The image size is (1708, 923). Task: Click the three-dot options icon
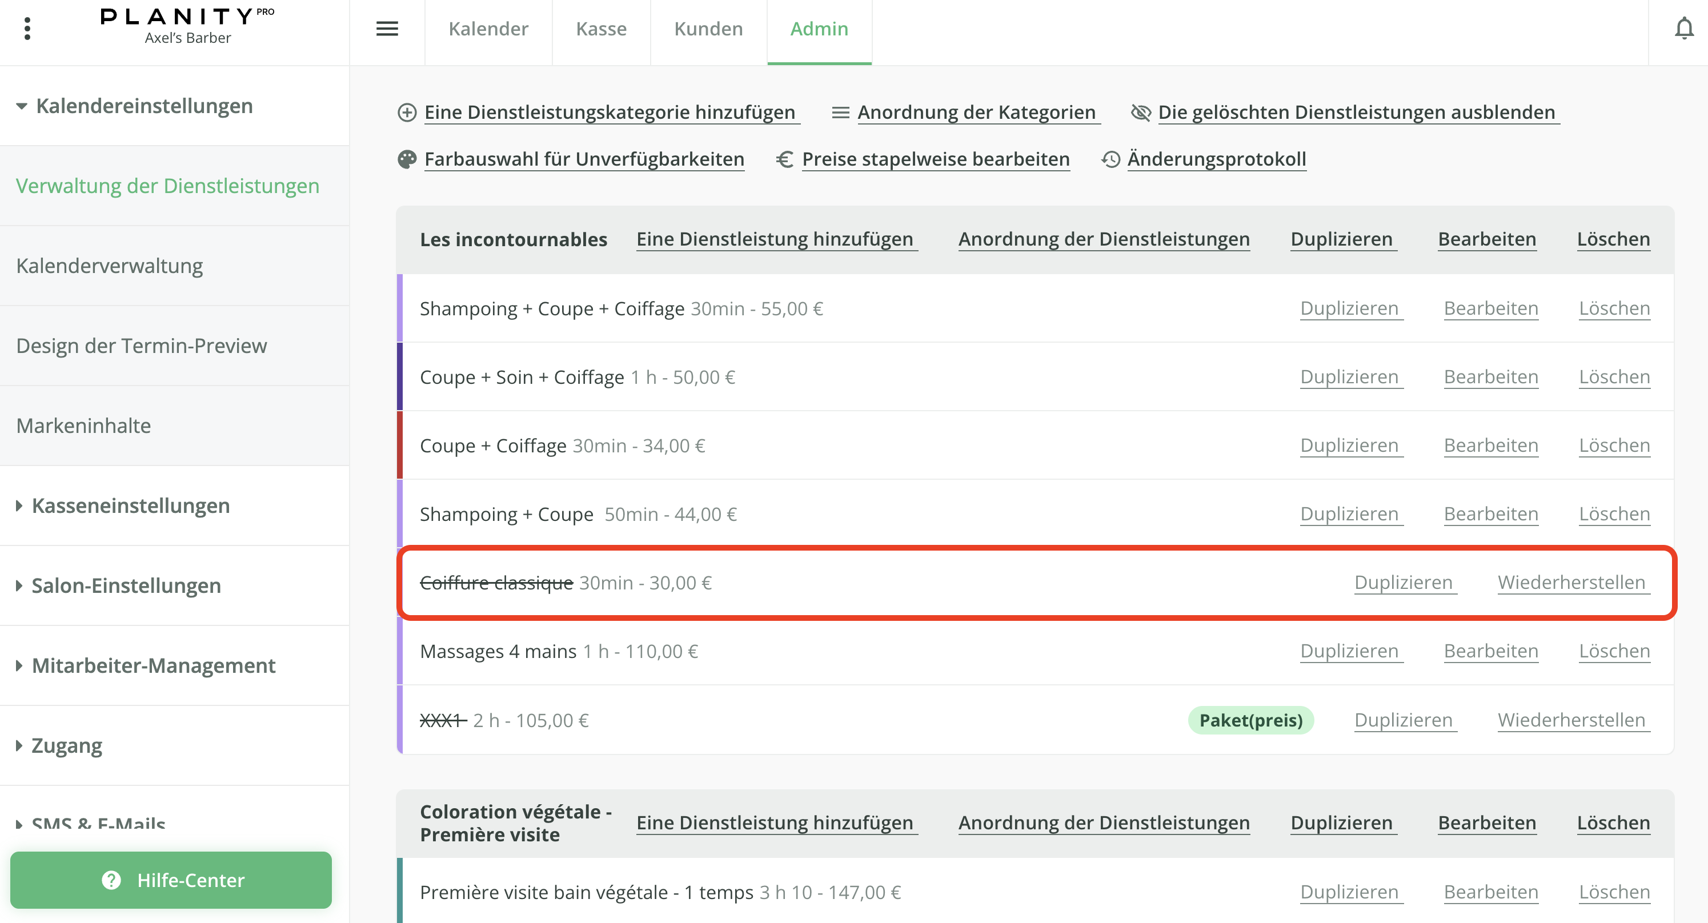tap(27, 29)
